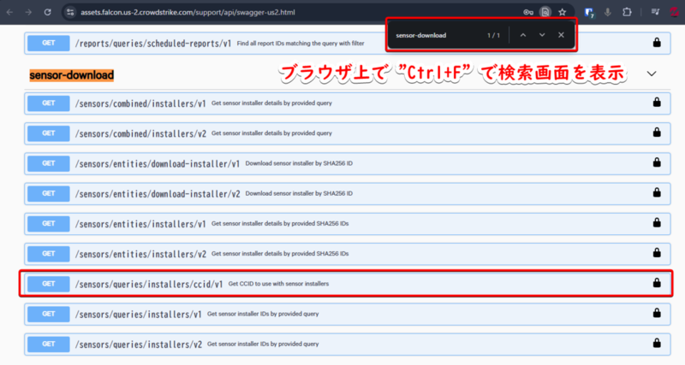Click the sensor-download section heading

coord(72,75)
